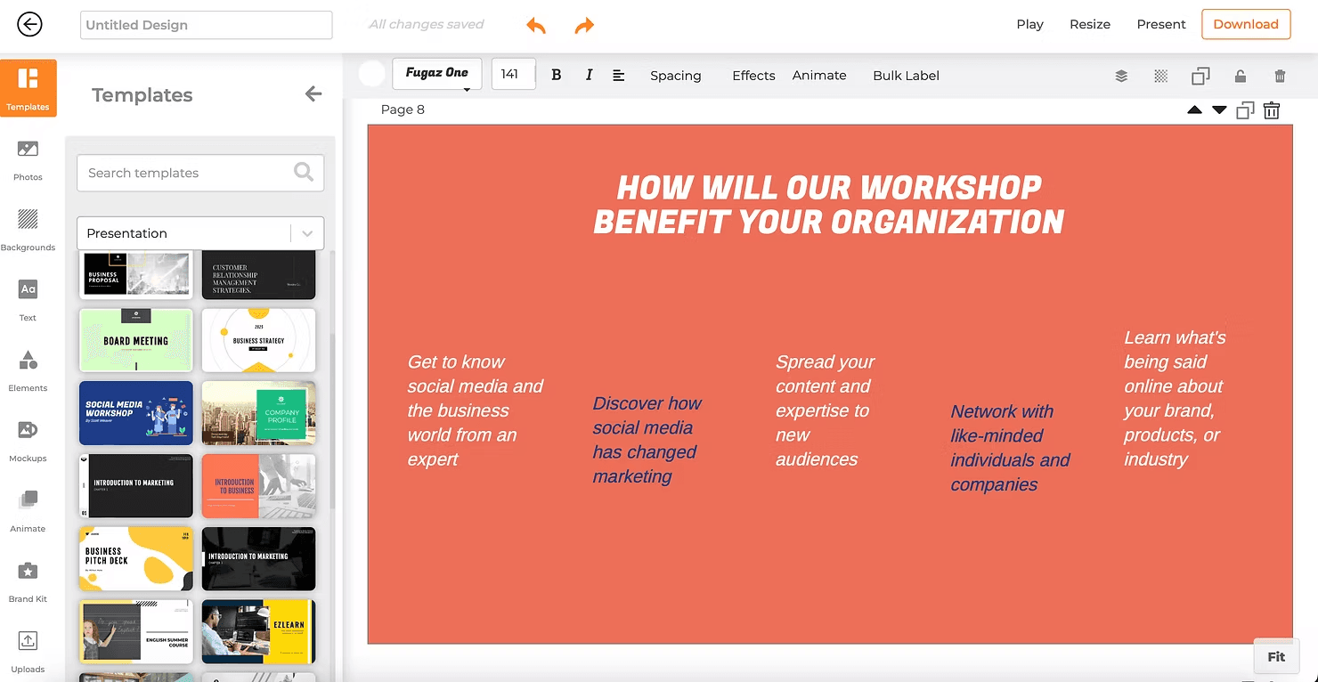Open the Animate sidebar panel
This screenshot has width=1318, height=682.
coord(28,510)
